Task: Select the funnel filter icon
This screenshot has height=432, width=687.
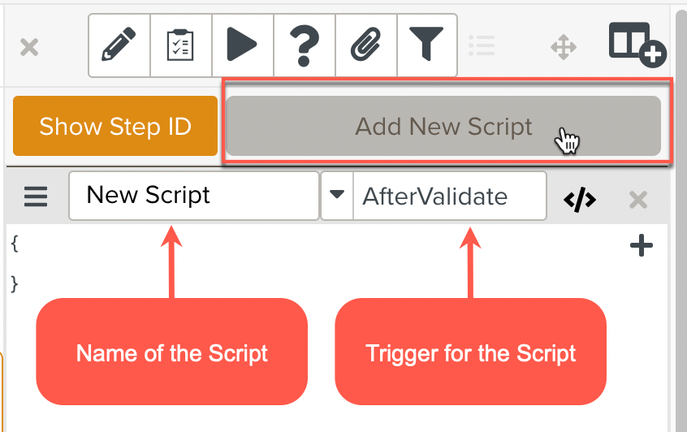Action: coord(426,45)
